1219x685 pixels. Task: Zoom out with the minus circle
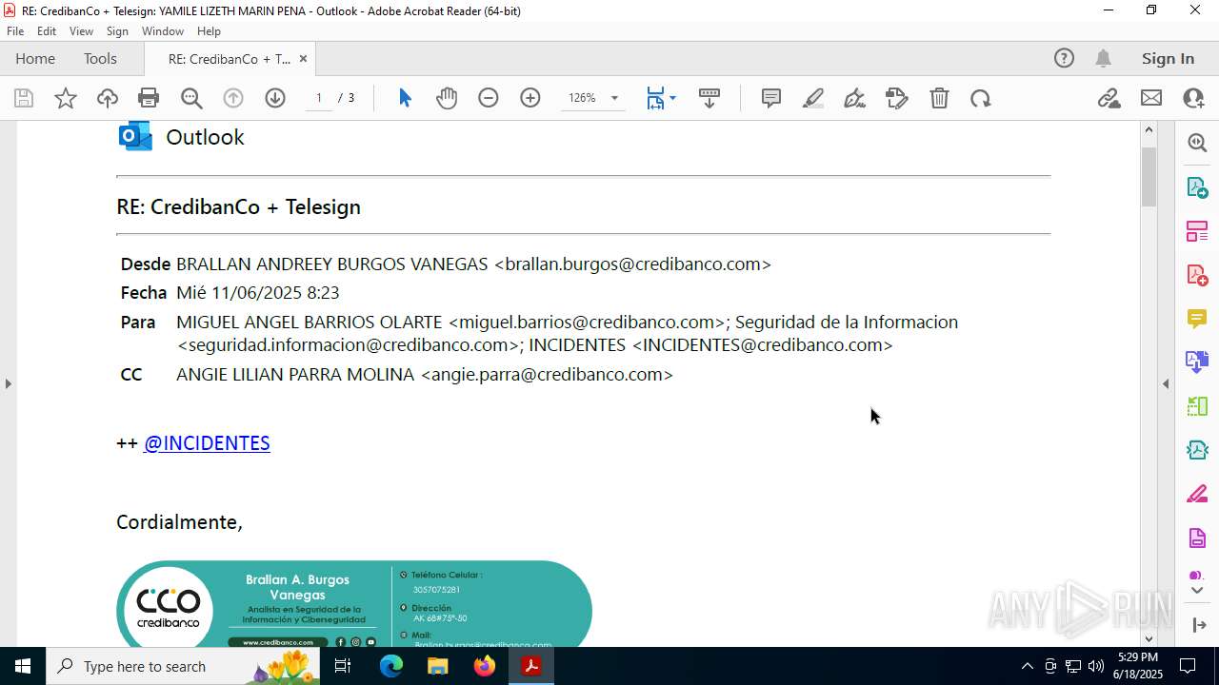(489, 98)
